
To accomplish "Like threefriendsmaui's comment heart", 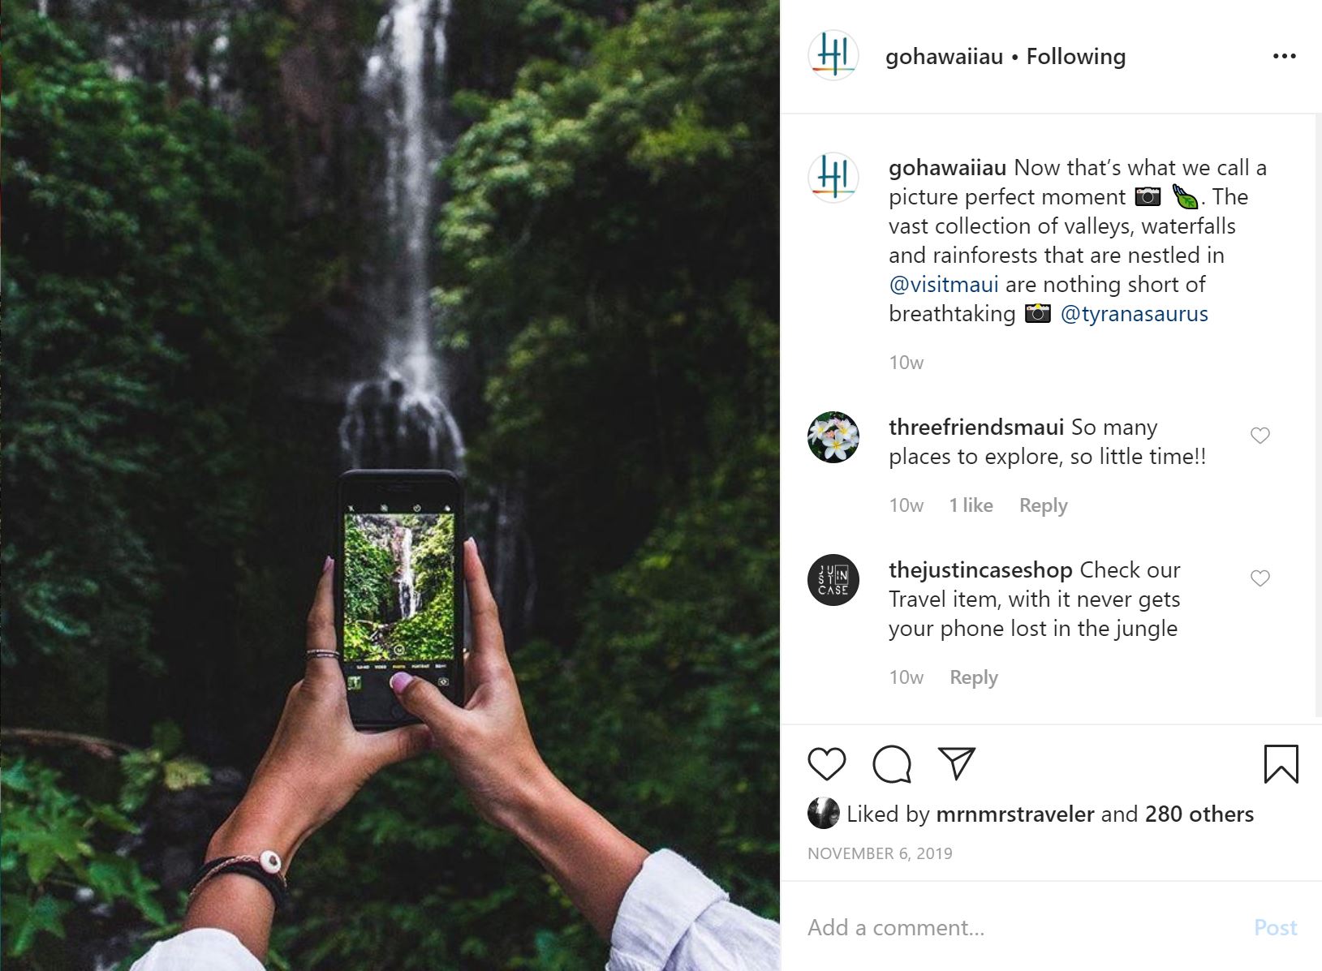I will point(1260,436).
